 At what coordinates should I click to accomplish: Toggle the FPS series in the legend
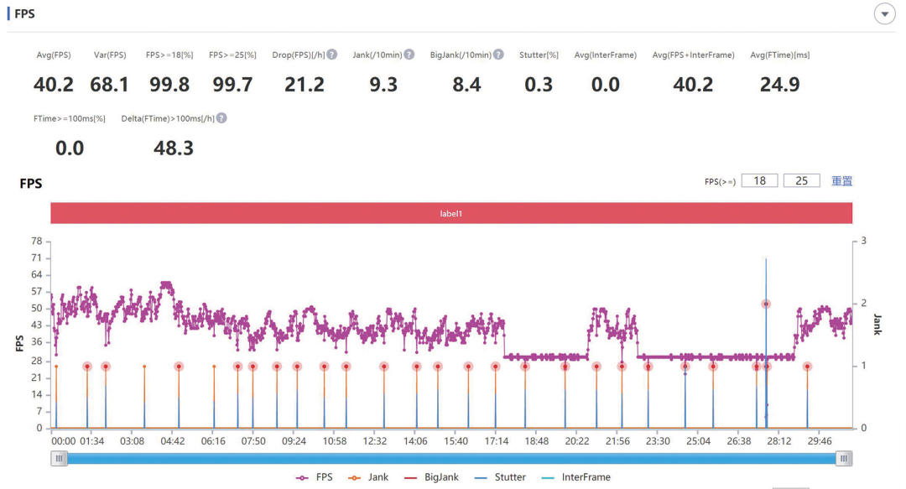pos(315,477)
